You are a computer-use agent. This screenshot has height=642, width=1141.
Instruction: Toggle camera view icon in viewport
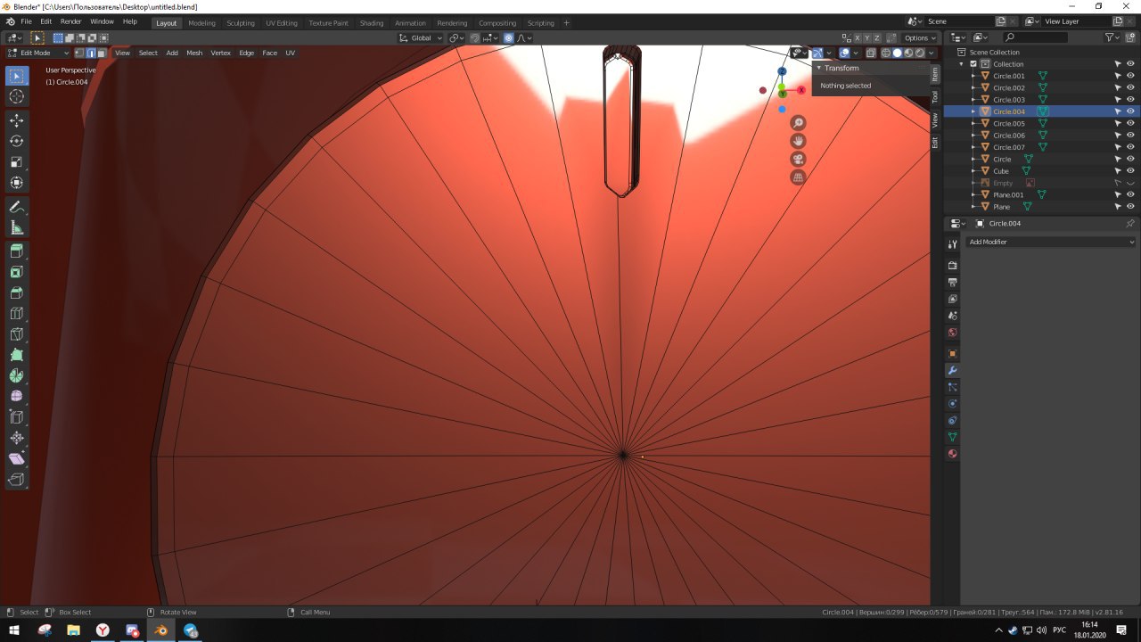click(798, 159)
